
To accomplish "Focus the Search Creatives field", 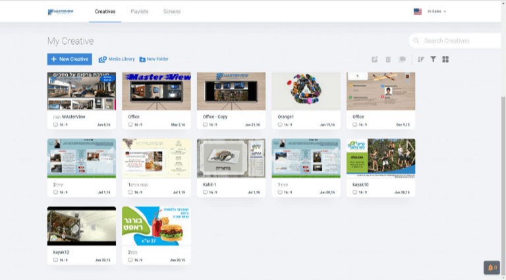I will (x=458, y=41).
